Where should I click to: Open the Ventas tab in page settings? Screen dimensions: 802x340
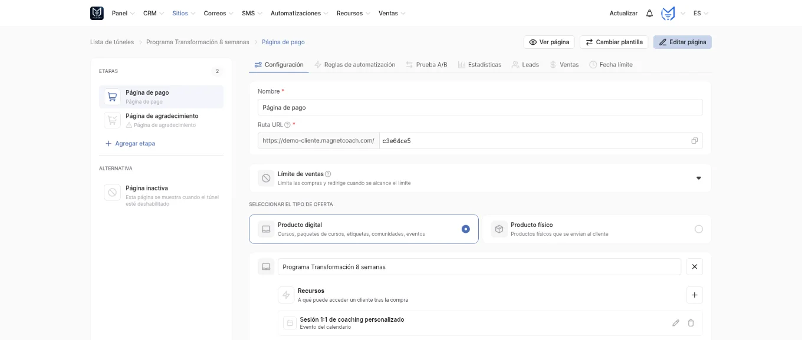click(x=564, y=65)
